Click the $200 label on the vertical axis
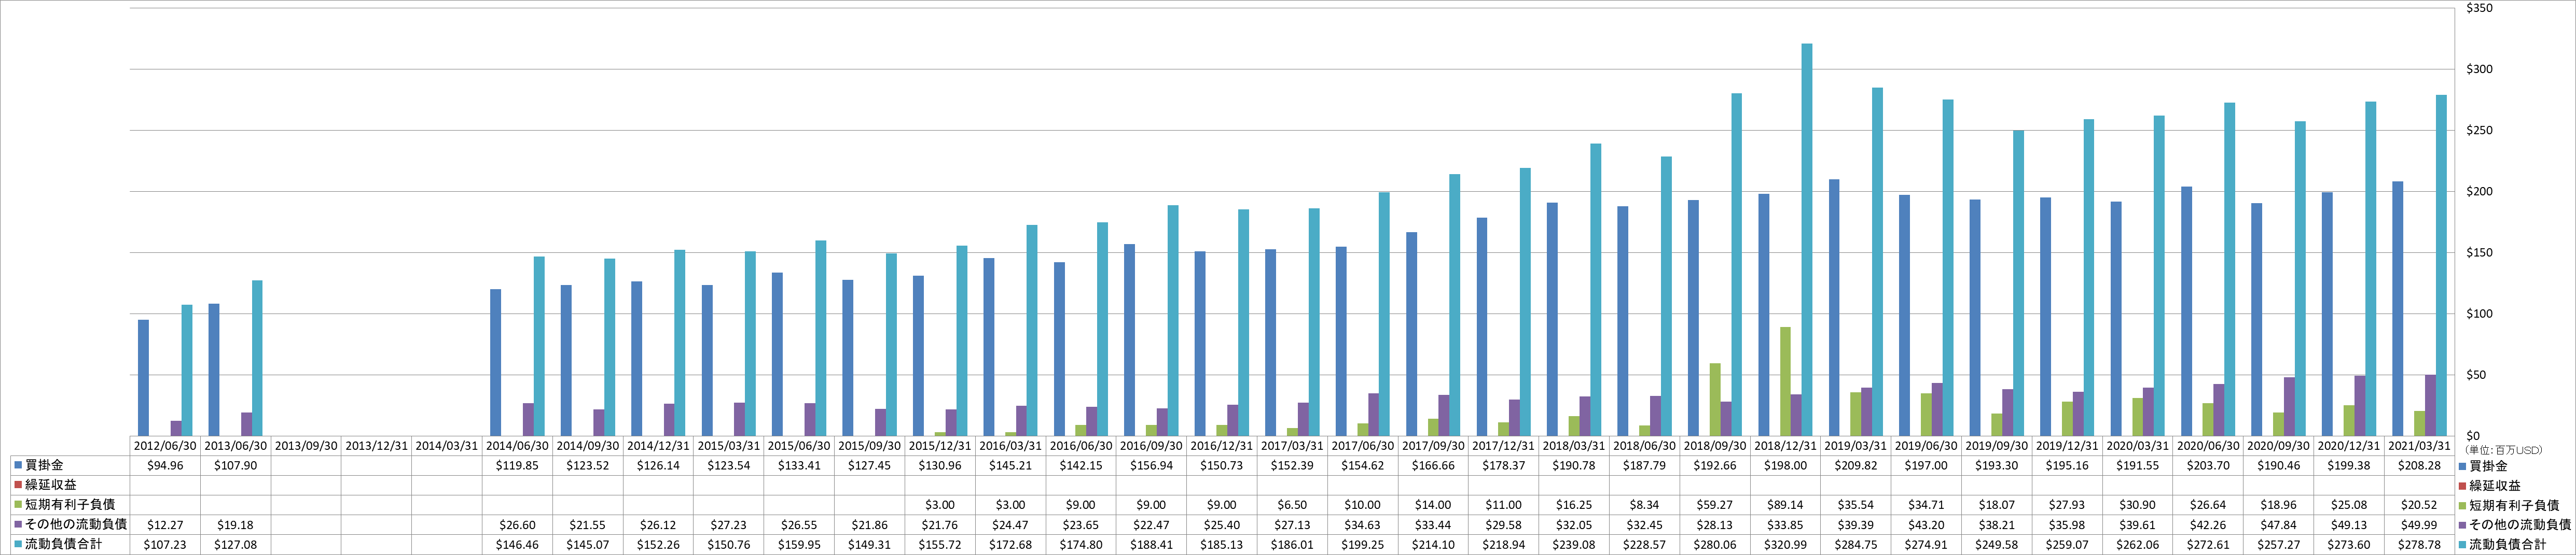This screenshot has width=2576, height=555. pyautogui.click(x=2480, y=192)
